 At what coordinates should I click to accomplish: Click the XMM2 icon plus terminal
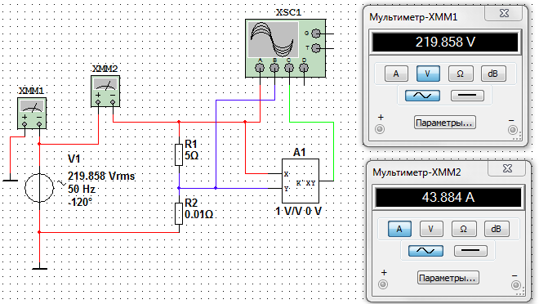98,102
